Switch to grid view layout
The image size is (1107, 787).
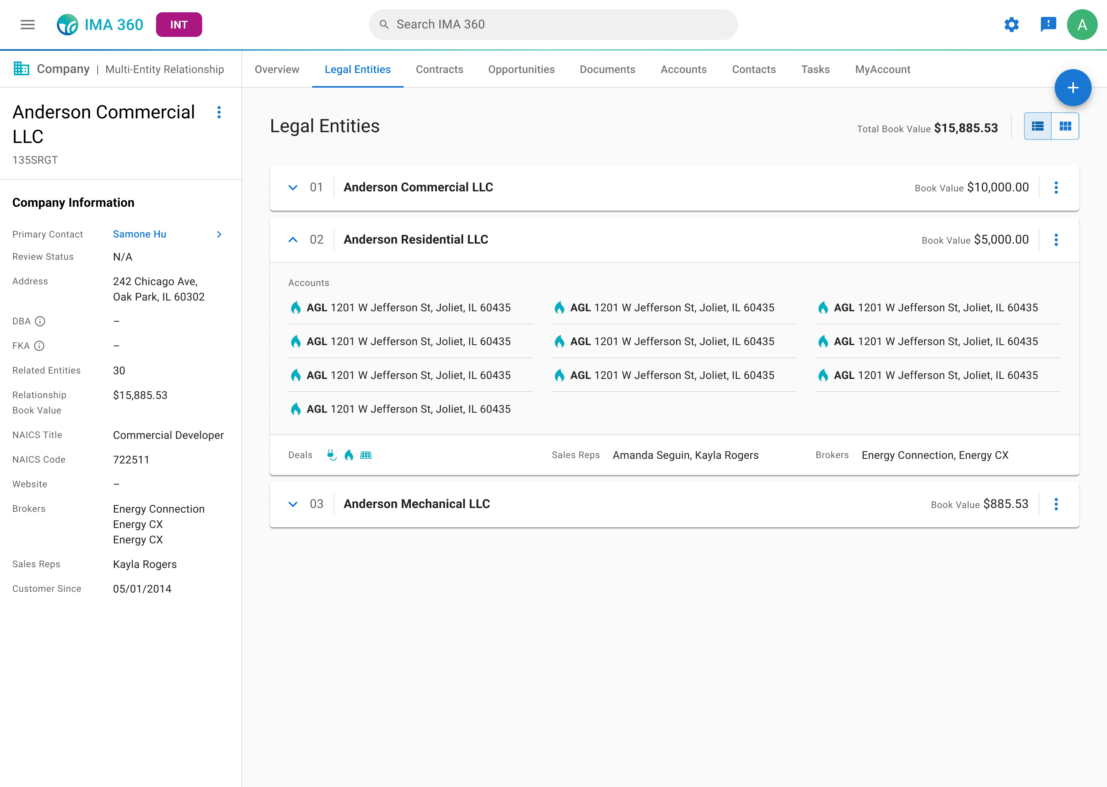click(x=1065, y=126)
